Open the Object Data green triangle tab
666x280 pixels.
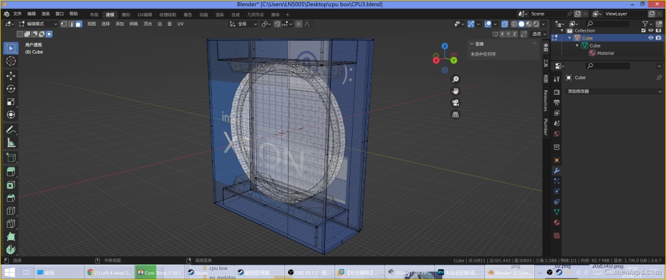557,212
